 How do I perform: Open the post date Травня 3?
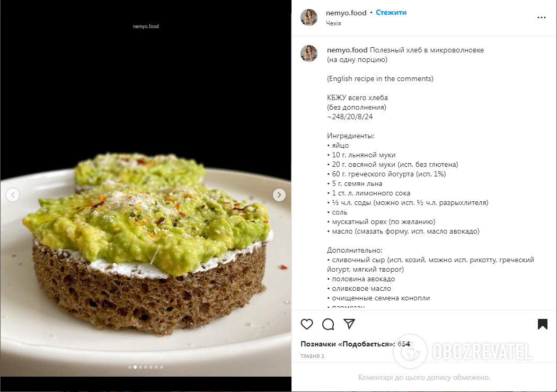pos(312,356)
